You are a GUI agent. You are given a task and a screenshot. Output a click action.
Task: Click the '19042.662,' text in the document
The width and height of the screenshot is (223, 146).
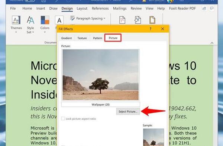pos(182,108)
